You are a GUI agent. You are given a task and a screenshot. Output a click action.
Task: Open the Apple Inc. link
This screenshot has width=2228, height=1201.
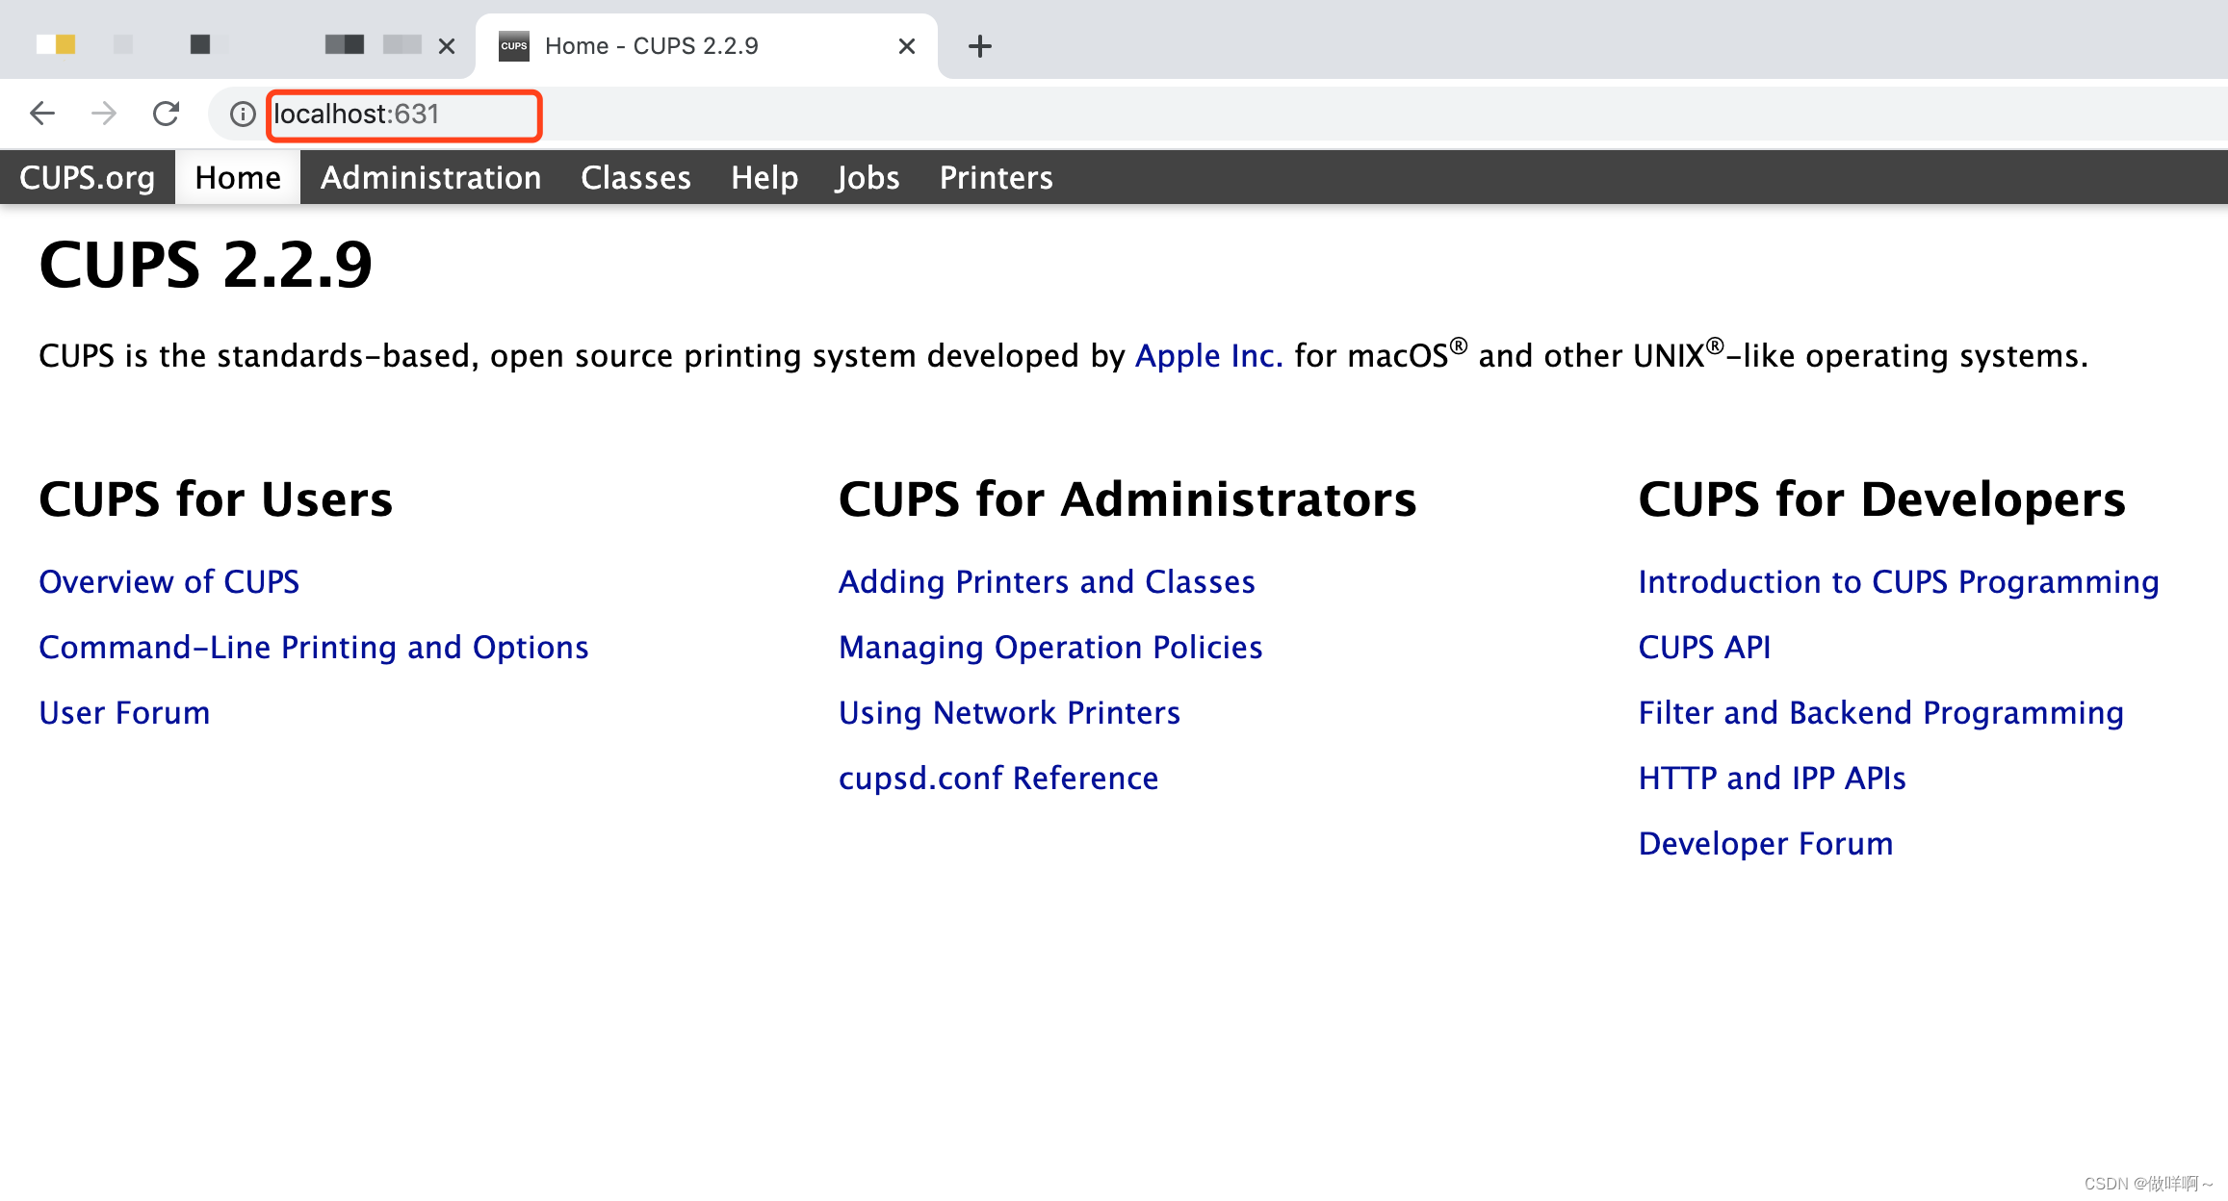tap(1208, 356)
